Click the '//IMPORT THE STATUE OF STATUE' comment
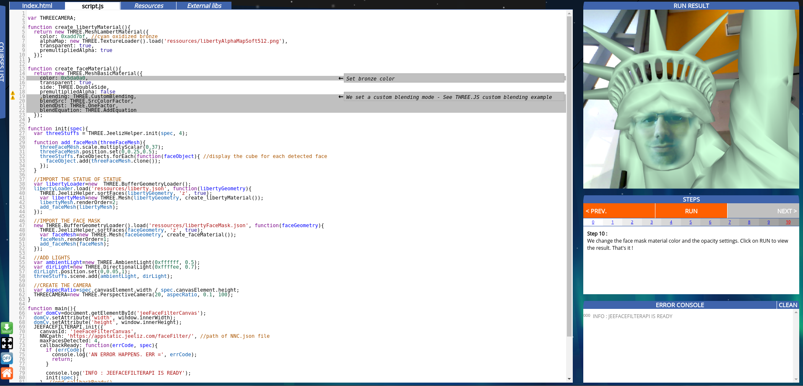The image size is (803, 386). point(78,179)
